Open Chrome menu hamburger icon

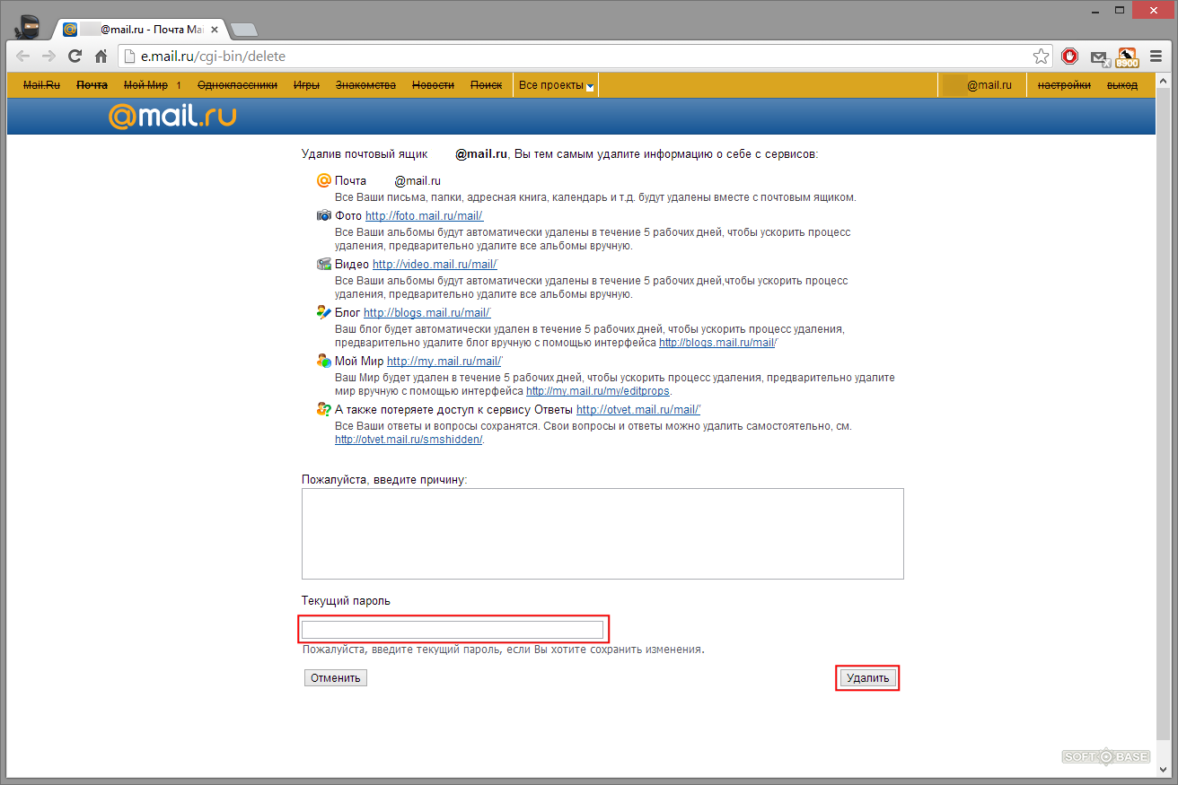1154,57
